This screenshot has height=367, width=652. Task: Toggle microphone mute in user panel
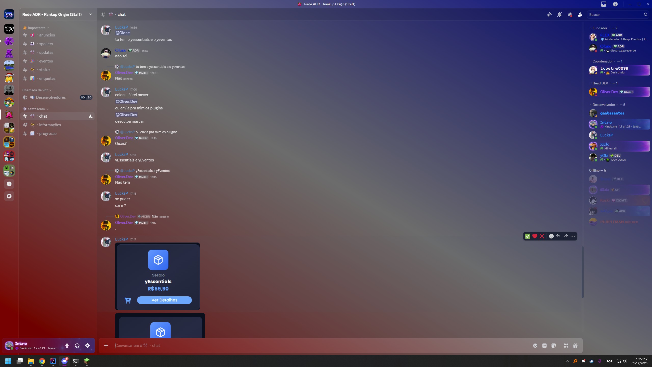pyautogui.click(x=67, y=346)
